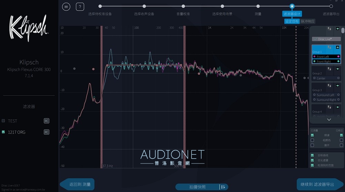The width and height of the screenshot is (345, 192).
Task: Toggle the Group 2 target curve node icon
Action: [337, 69]
